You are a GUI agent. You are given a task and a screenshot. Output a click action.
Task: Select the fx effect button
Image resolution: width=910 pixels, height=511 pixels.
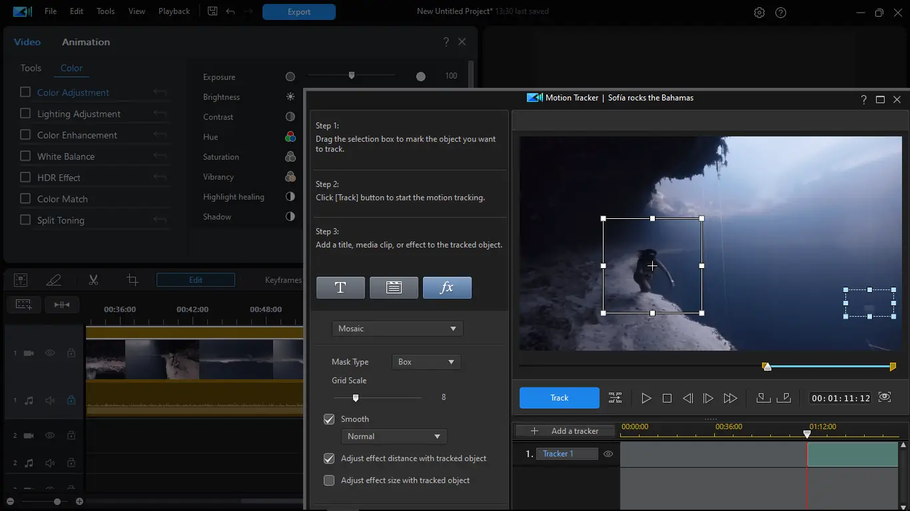click(447, 287)
